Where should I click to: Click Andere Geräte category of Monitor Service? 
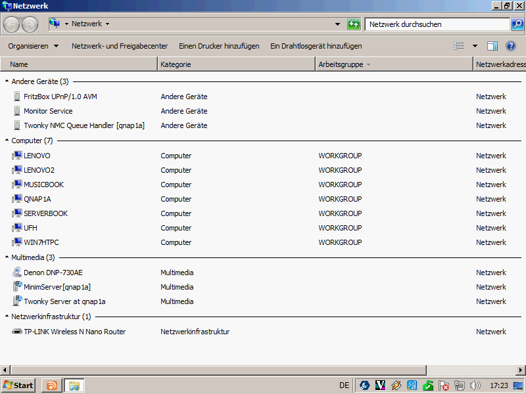[184, 111]
